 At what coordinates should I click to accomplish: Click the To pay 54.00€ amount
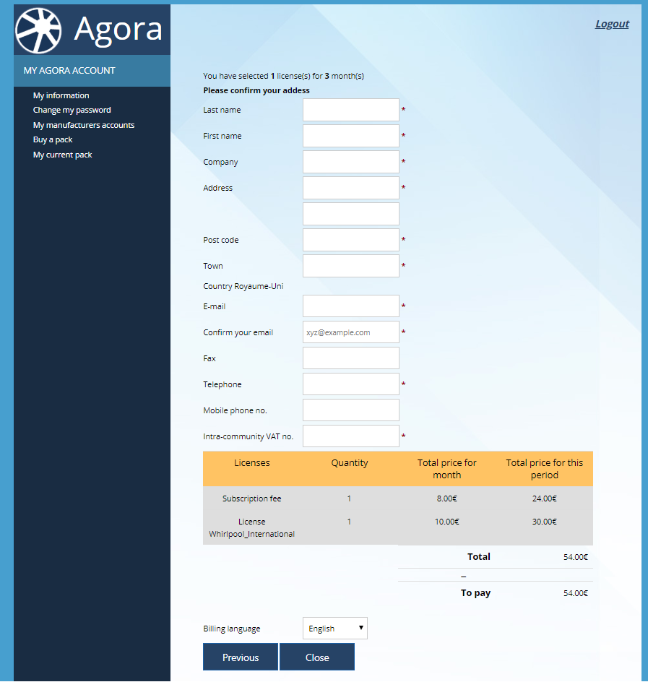[x=575, y=593]
